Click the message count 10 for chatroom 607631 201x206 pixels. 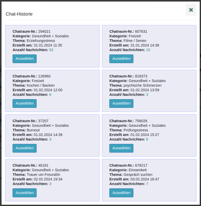coord(148,50)
